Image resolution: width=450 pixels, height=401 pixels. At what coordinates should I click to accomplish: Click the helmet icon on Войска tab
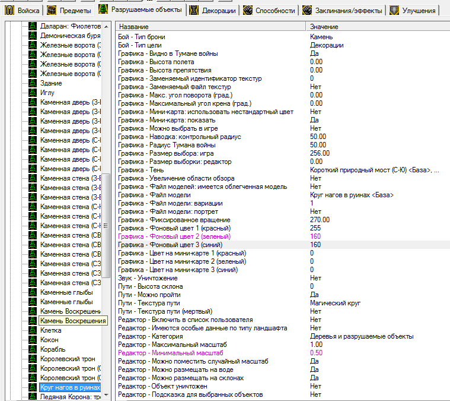point(9,11)
